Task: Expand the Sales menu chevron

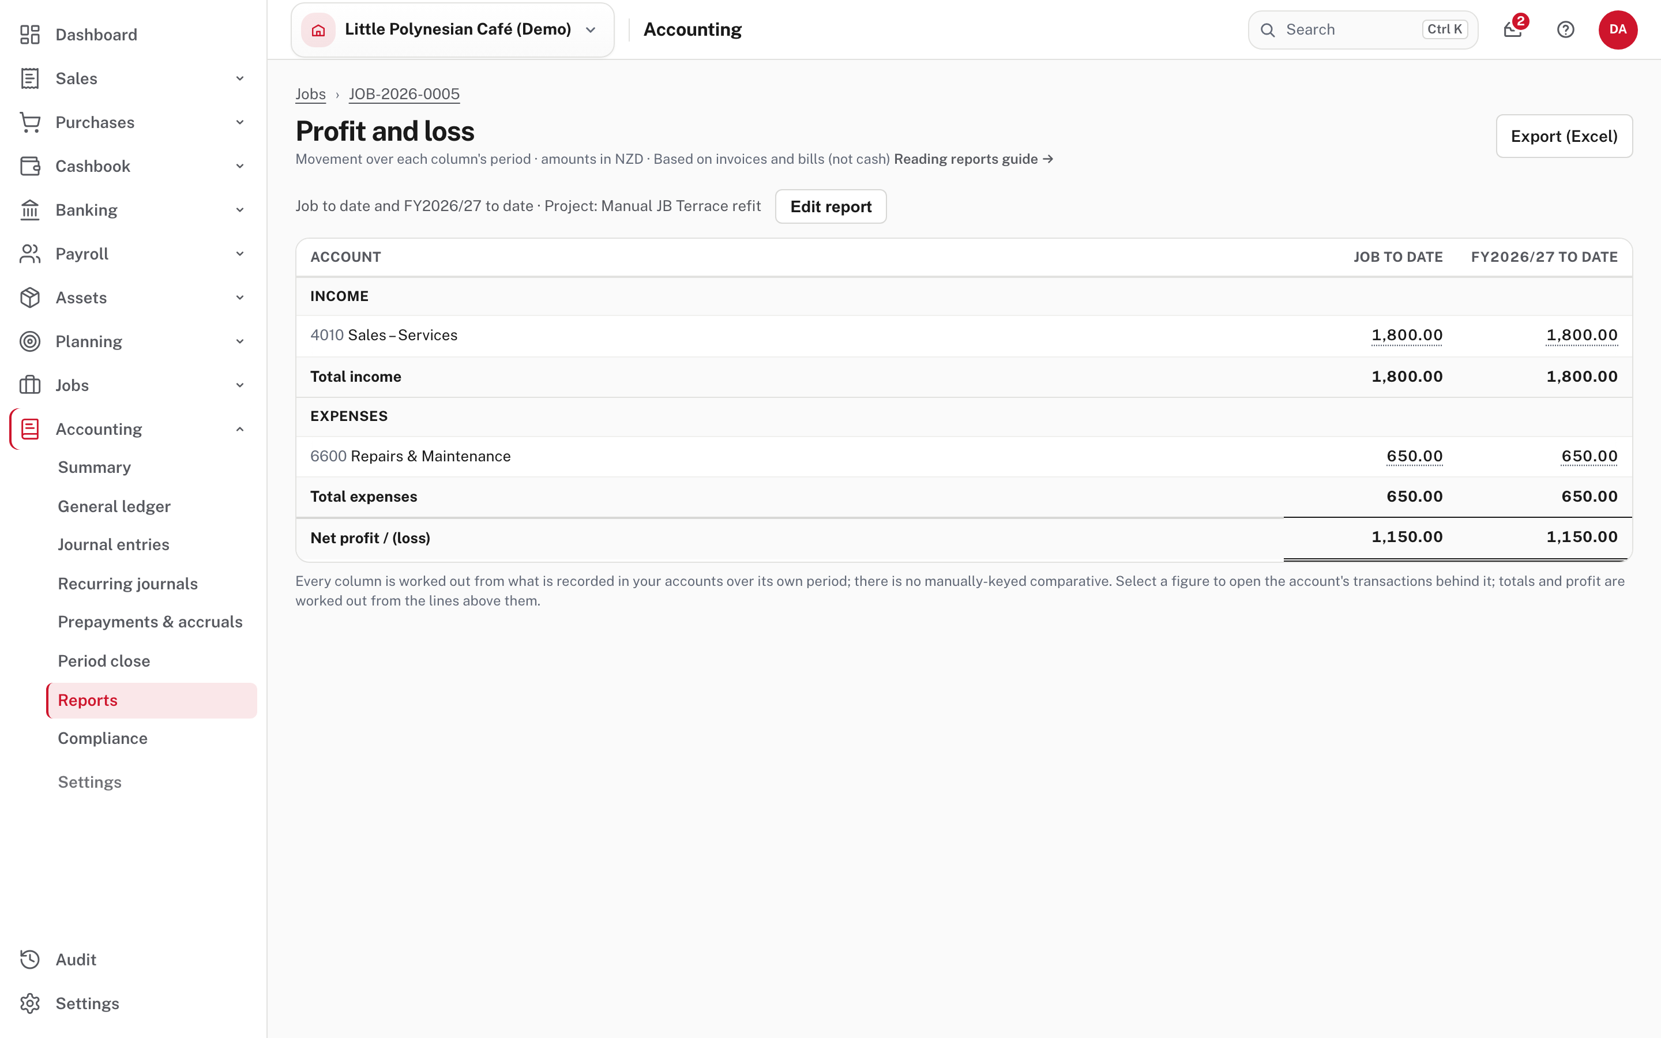Action: pyautogui.click(x=239, y=78)
